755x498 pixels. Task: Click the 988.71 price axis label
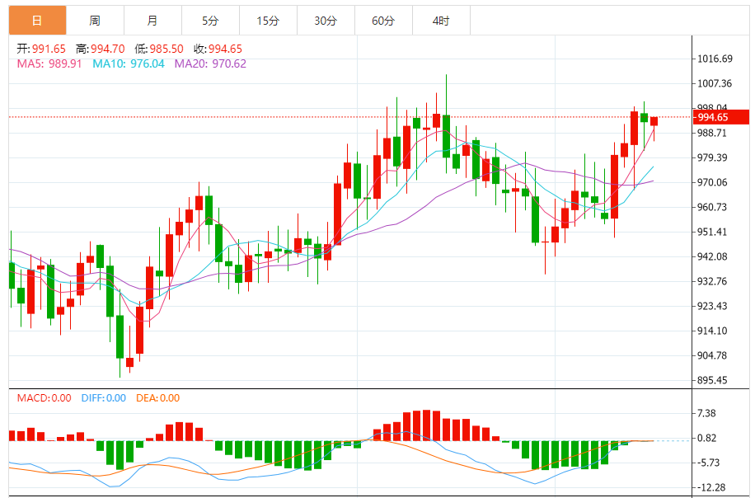pyautogui.click(x=712, y=133)
